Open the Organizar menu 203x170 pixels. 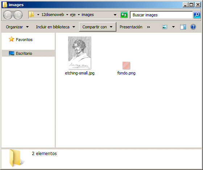[17, 27]
